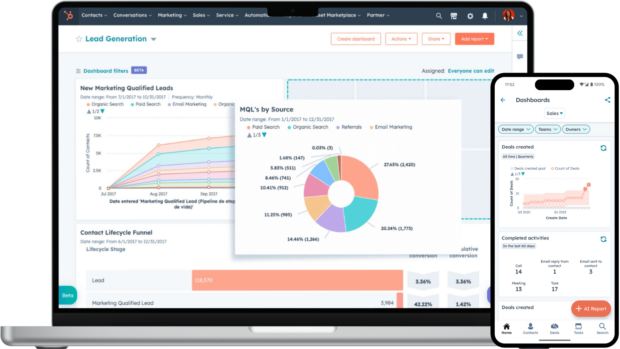Screen dimensions: 620x349
Task: Open global search in the top navigation
Action: [439, 16]
